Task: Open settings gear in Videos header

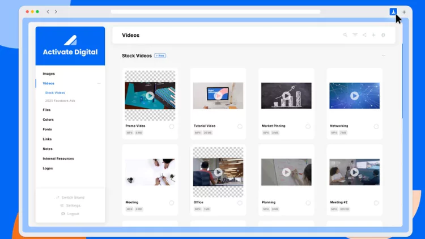Action: click(383, 35)
